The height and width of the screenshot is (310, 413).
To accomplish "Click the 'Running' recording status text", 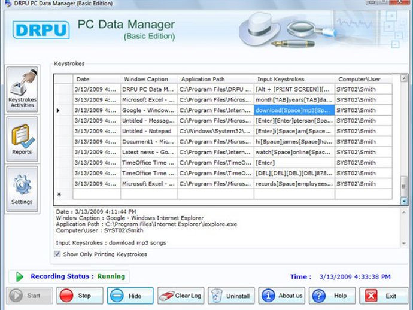I will [x=111, y=276].
